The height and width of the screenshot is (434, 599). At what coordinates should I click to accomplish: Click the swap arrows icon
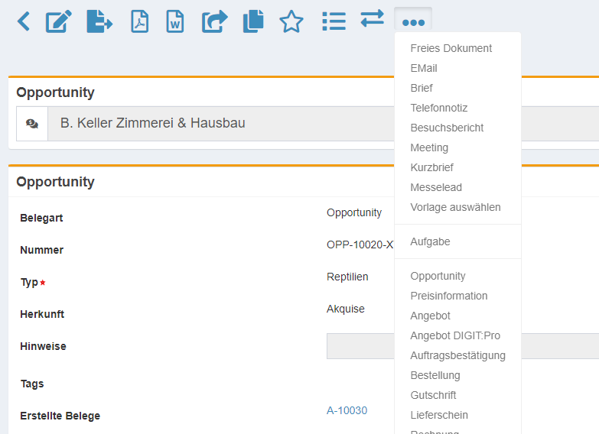[x=373, y=18]
